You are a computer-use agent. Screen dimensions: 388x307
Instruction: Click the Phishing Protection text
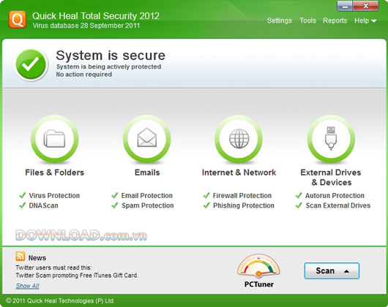coord(244,205)
